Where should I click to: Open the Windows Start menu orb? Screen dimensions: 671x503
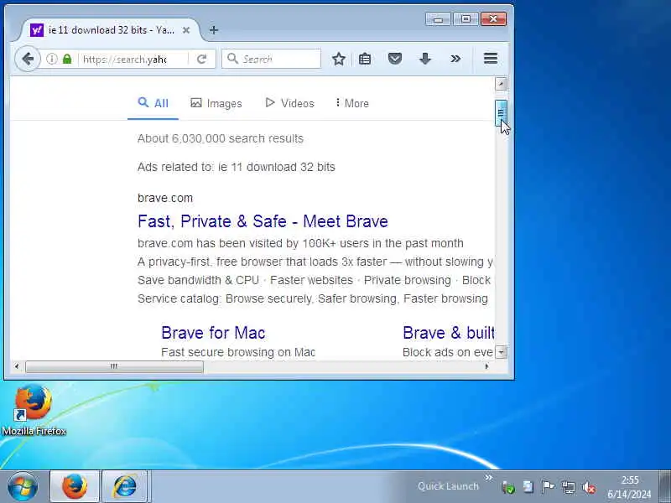click(23, 486)
